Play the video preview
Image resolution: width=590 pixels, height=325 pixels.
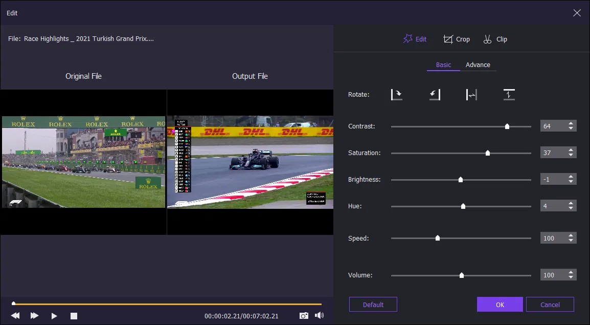(54, 316)
